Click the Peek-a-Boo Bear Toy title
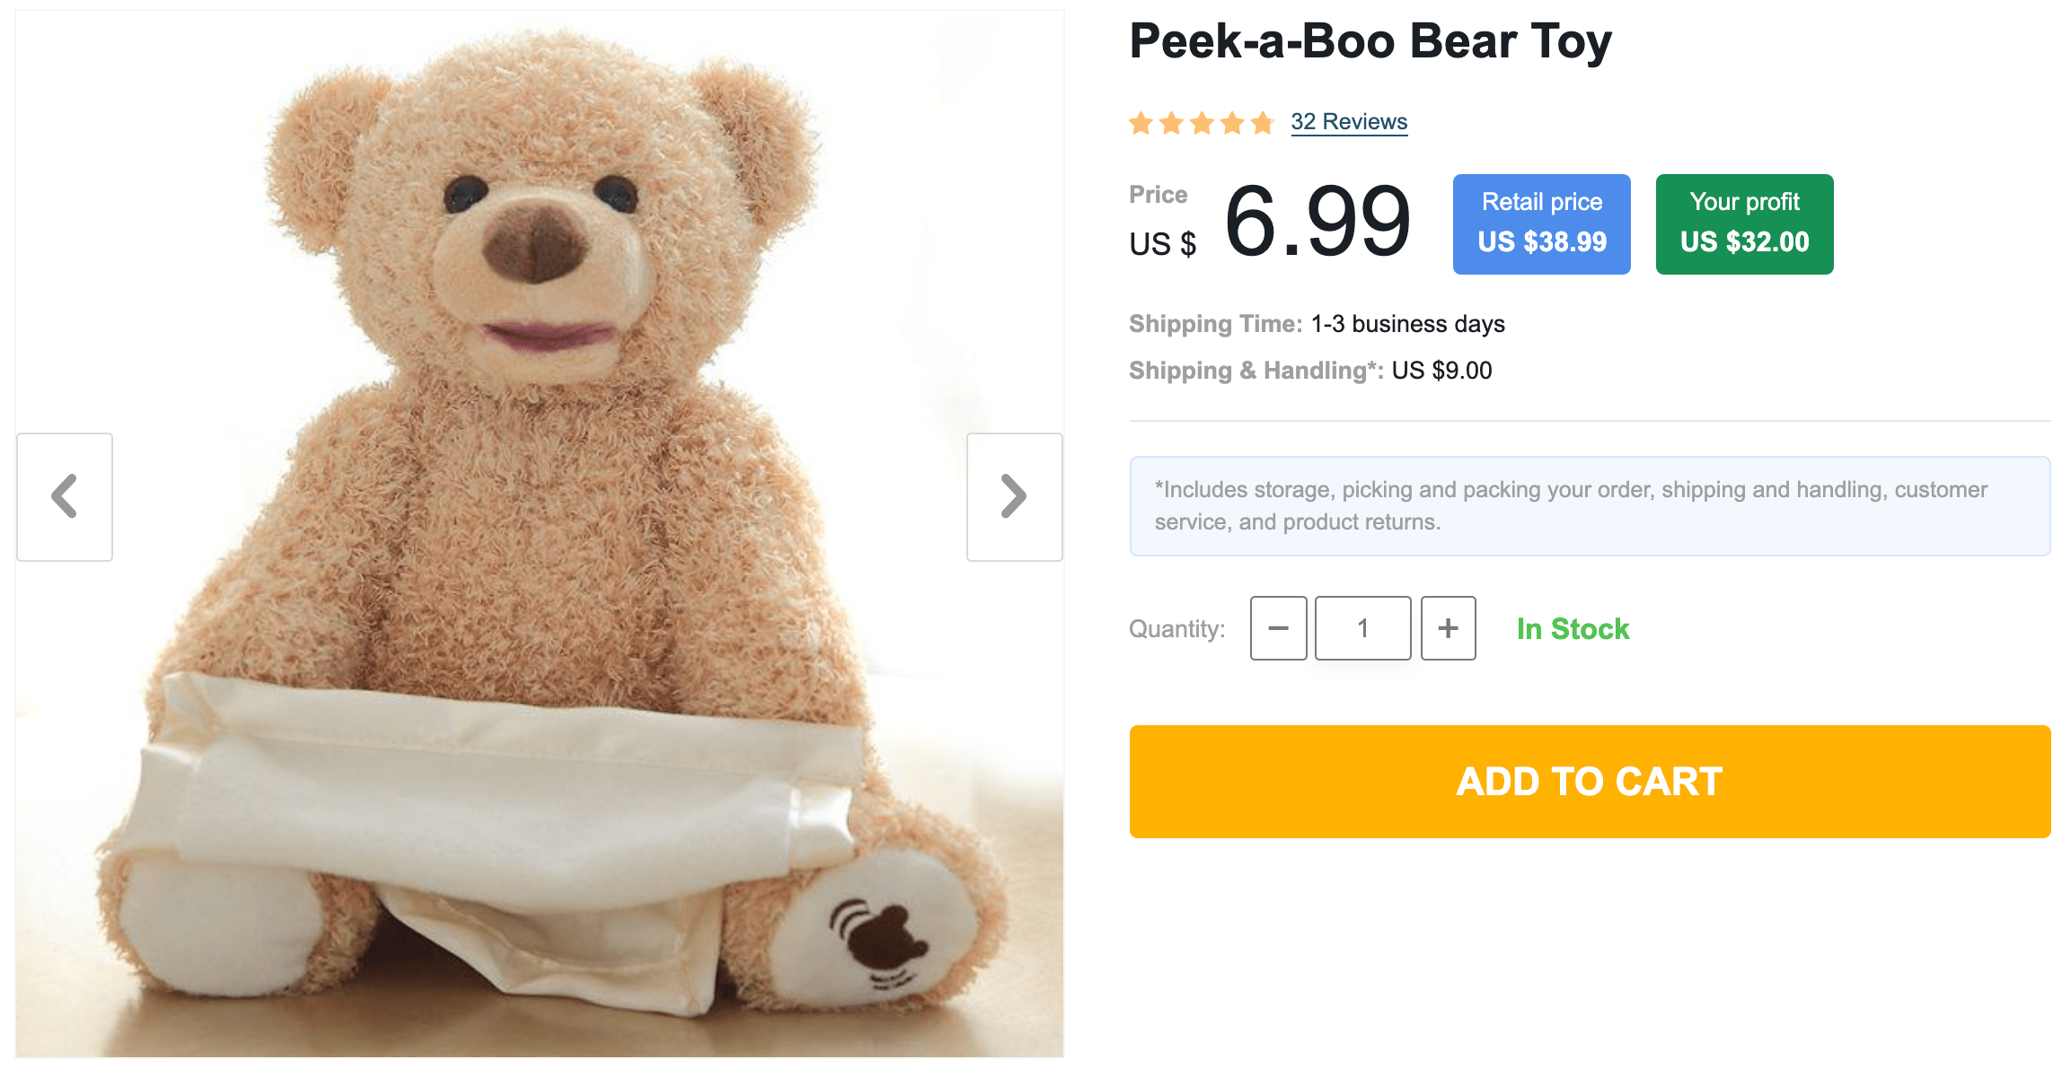This screenshot has height=1068, width=2062. [x=1370, y=41]
